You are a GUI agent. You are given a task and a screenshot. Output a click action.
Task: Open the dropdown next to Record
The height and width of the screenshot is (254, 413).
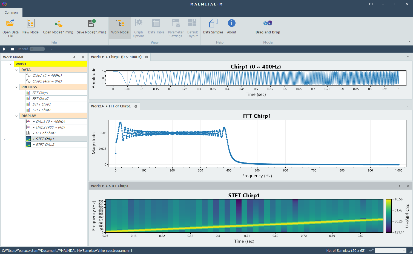pos(51,49)
